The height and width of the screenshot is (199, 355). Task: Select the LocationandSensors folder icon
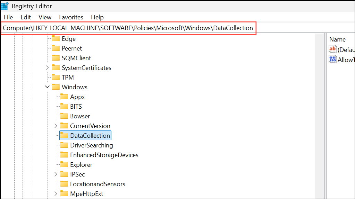(x=64, y=184)
